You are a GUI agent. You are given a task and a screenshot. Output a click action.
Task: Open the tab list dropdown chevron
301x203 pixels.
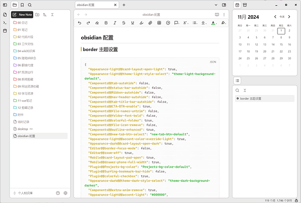[x=216, y=5]
